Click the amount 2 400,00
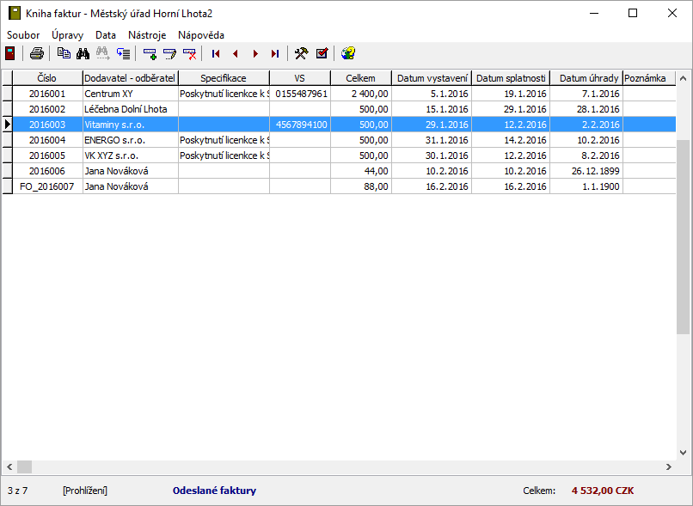693x506 pixels. coord(361,94)
